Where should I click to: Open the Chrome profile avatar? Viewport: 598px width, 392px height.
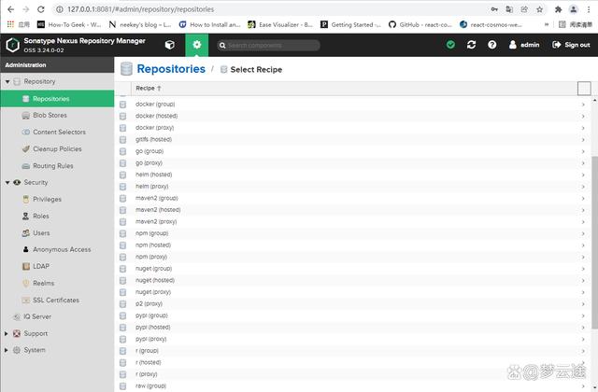point(573,9)
